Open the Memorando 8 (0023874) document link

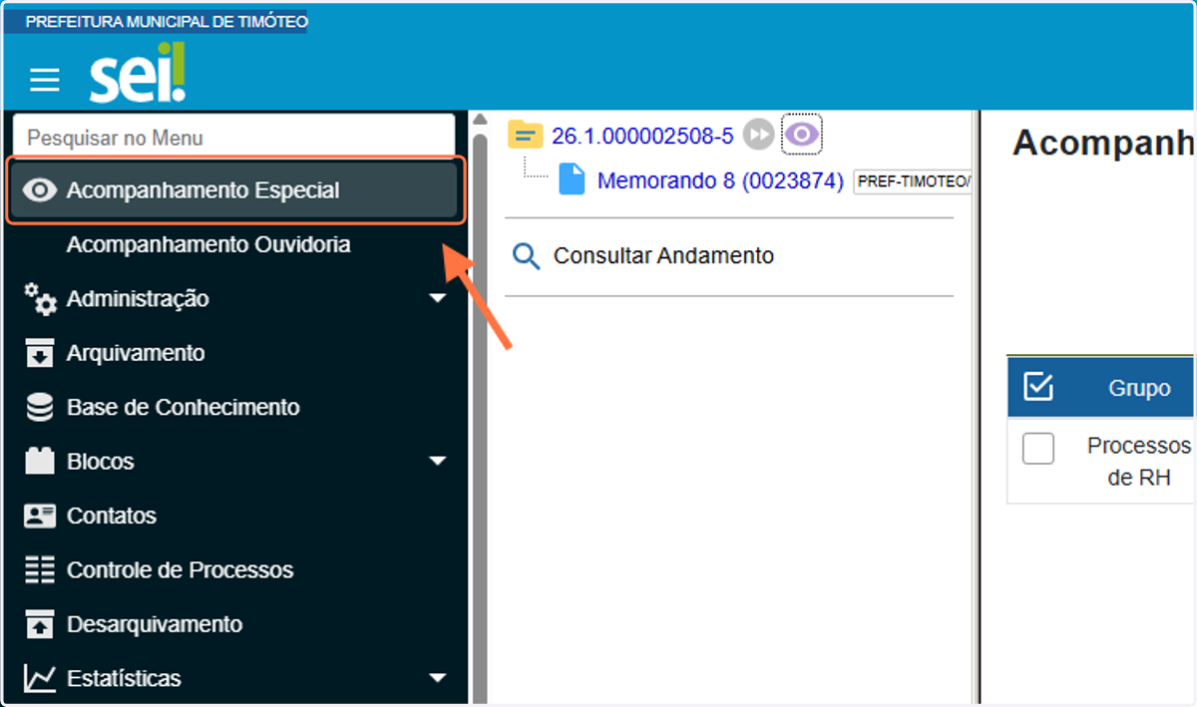click(720, 180)
